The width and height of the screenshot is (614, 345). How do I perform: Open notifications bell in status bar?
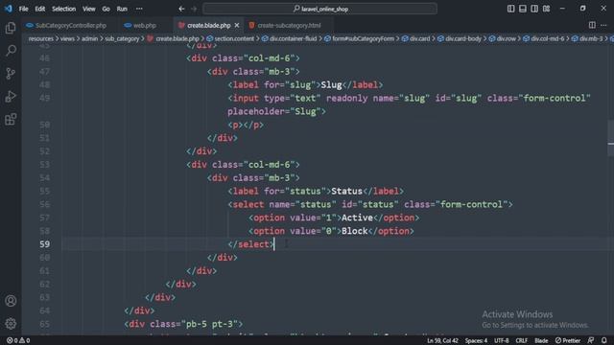tap(604, 340)
